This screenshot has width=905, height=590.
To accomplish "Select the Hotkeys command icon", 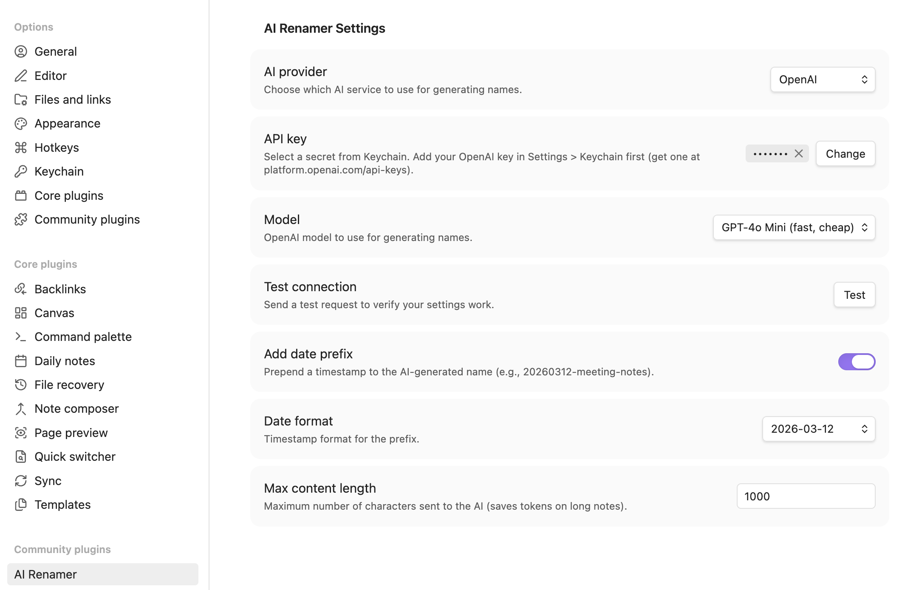I will (21, 147).
